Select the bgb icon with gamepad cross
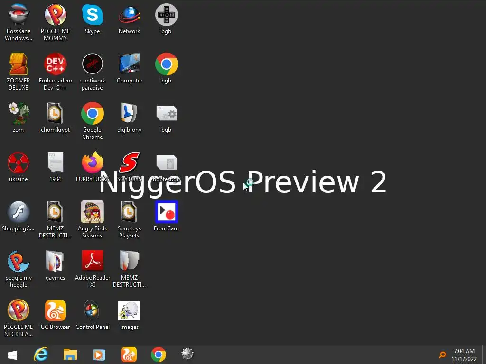The image size is (486, 364). pyautogui.click(x=167, y=19)
